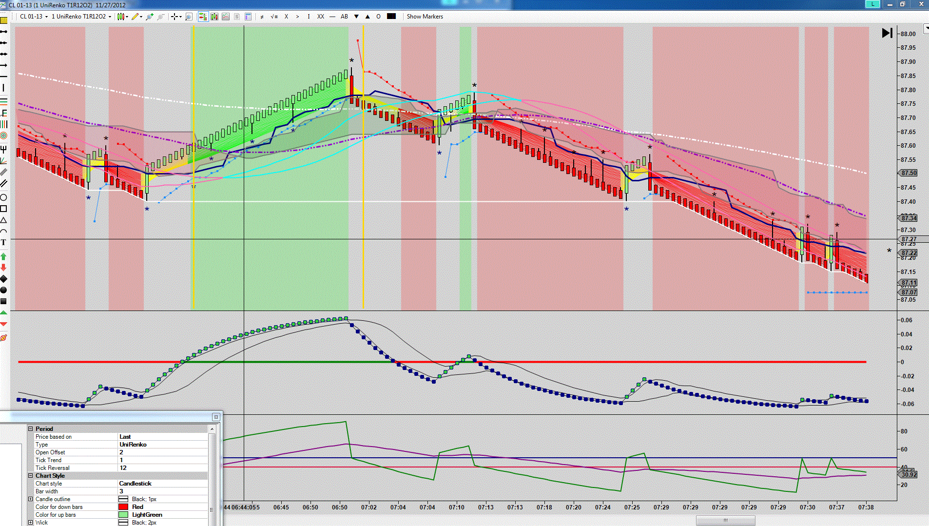Open the Indicators line-chart icon
This screenshot has width=929, height=526.
226,17
